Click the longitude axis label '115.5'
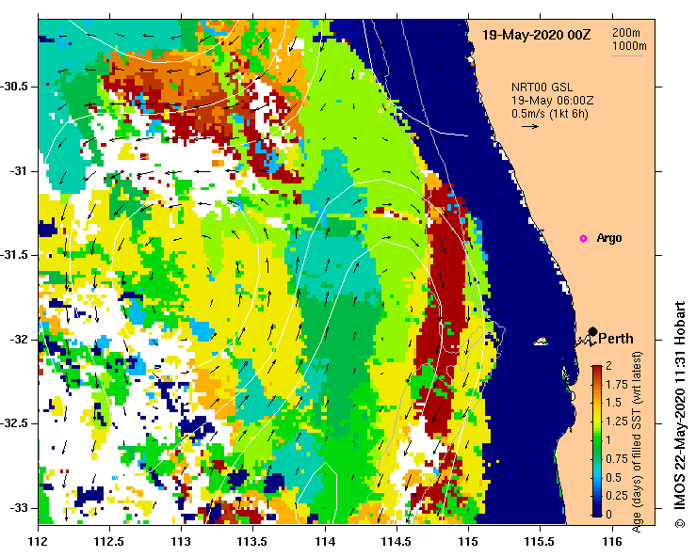Screen dimensions: 696x557 click(x=541, y=542)
